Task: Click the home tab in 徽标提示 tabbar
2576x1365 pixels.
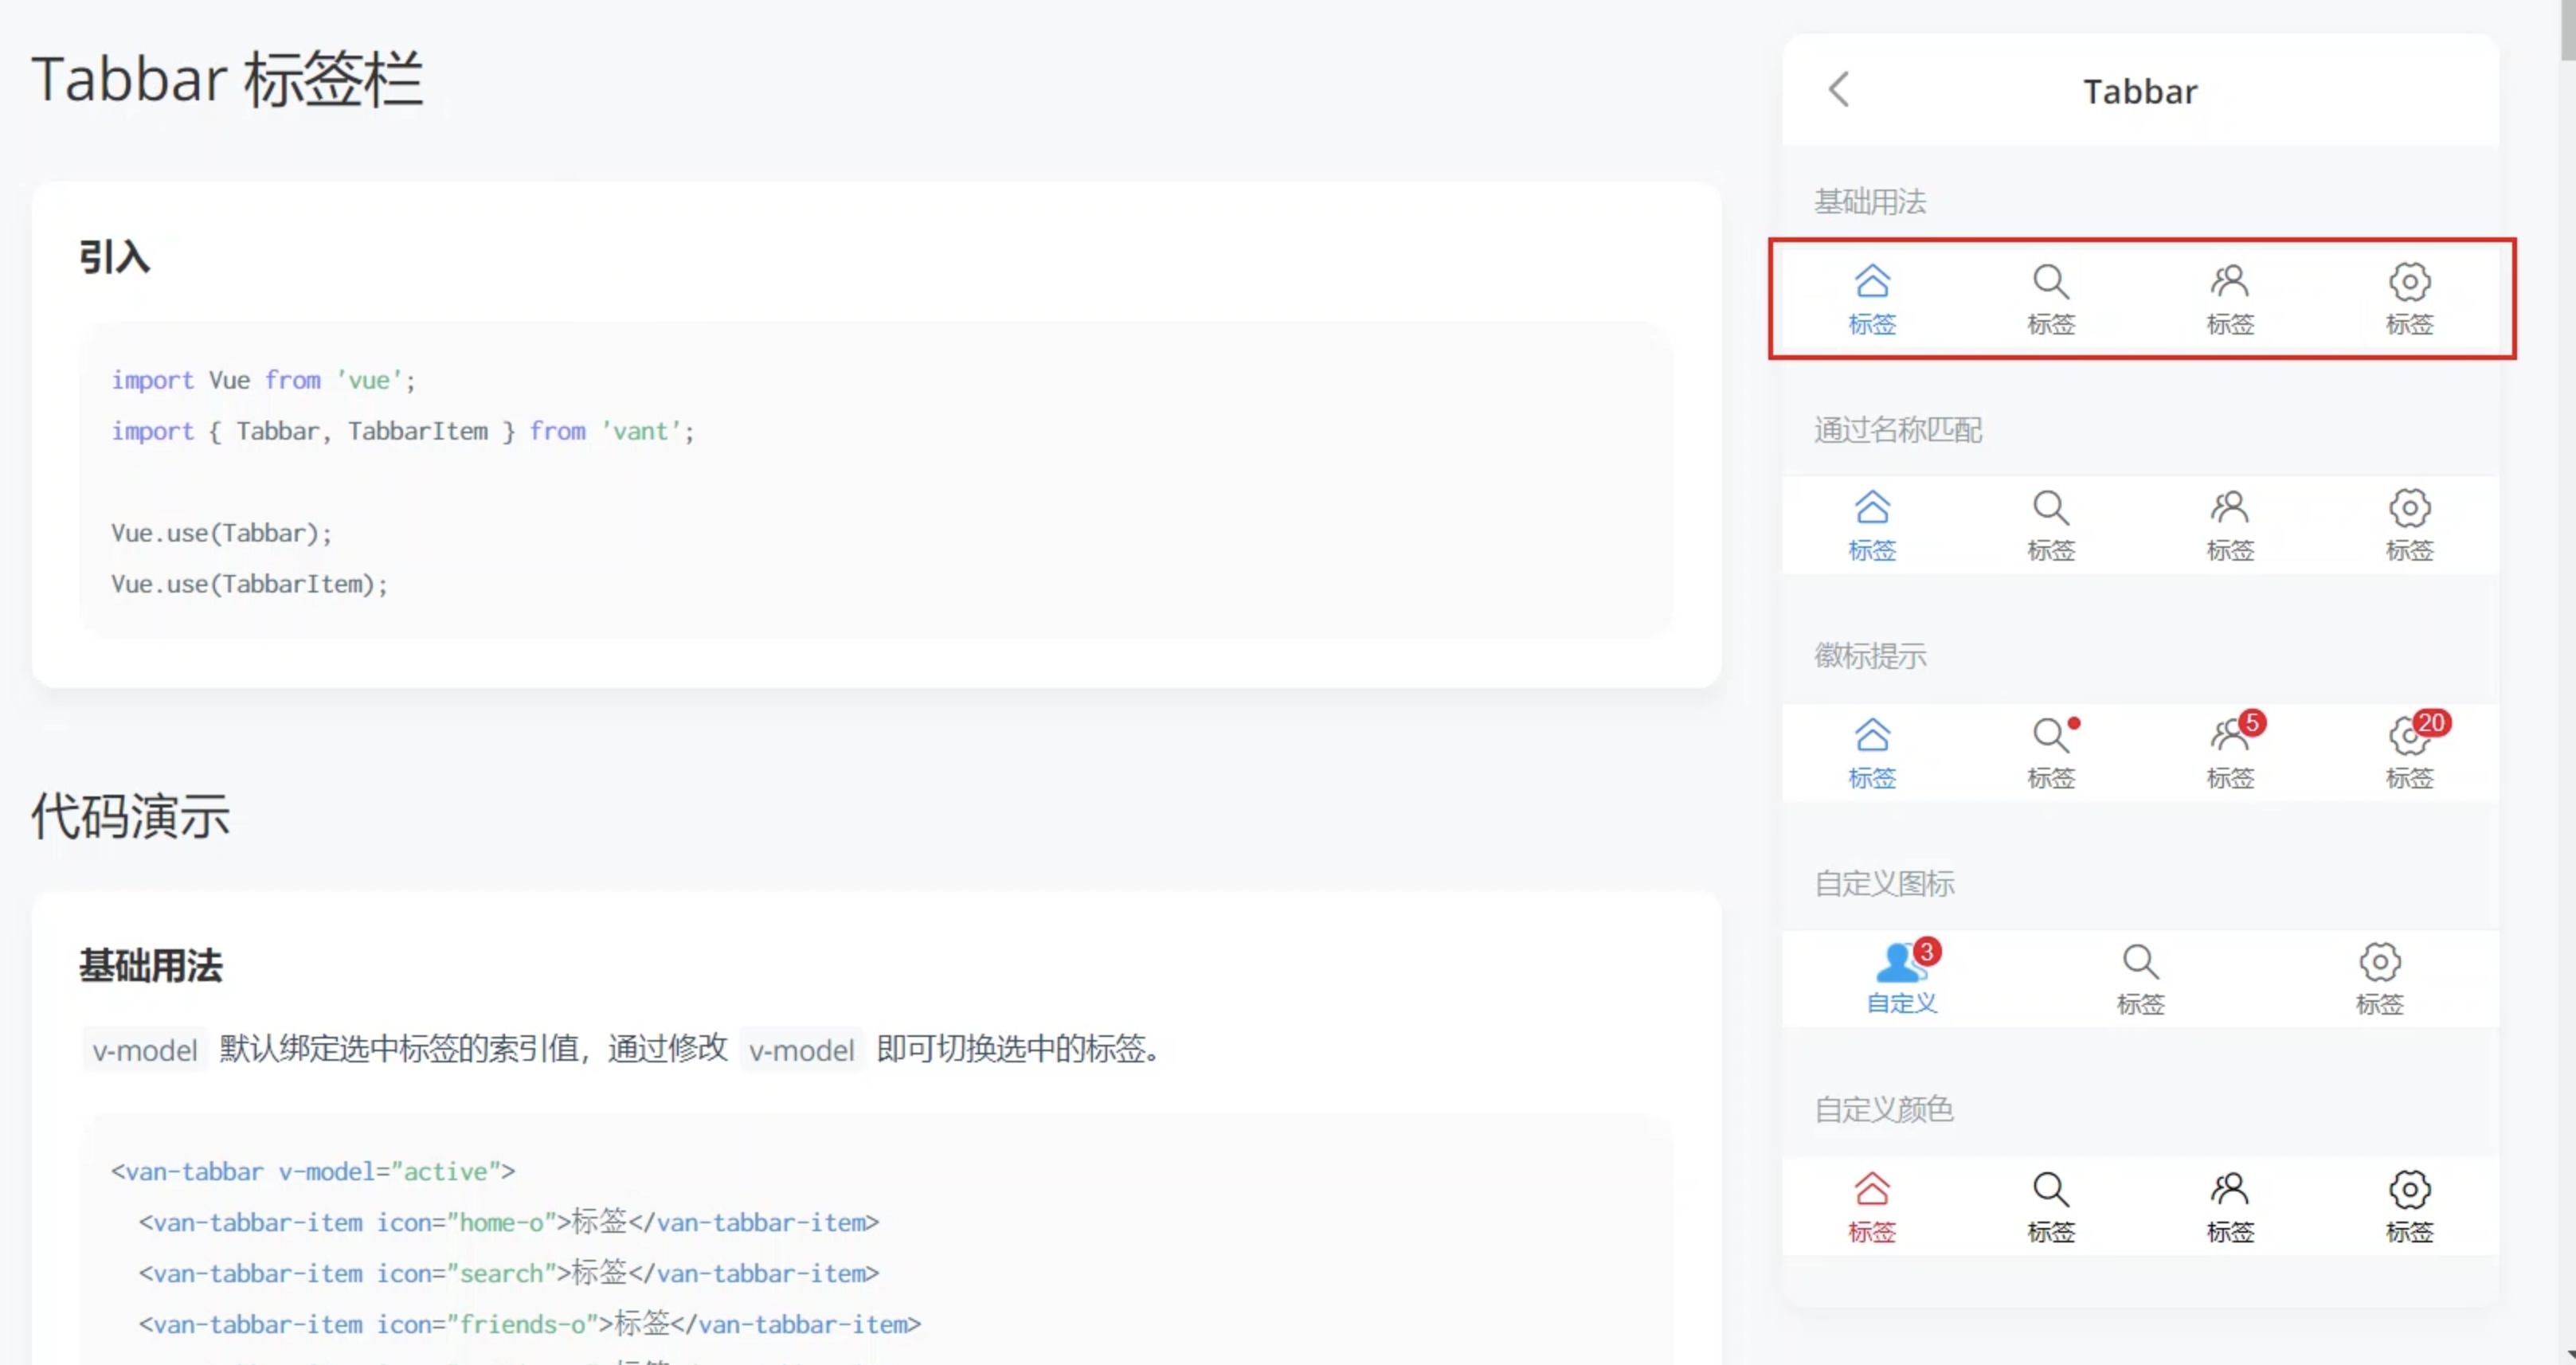Action: (1872, 751)
